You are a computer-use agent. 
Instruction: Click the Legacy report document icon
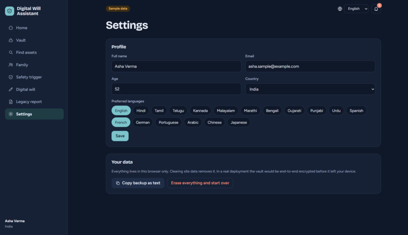tap(11, 102)
